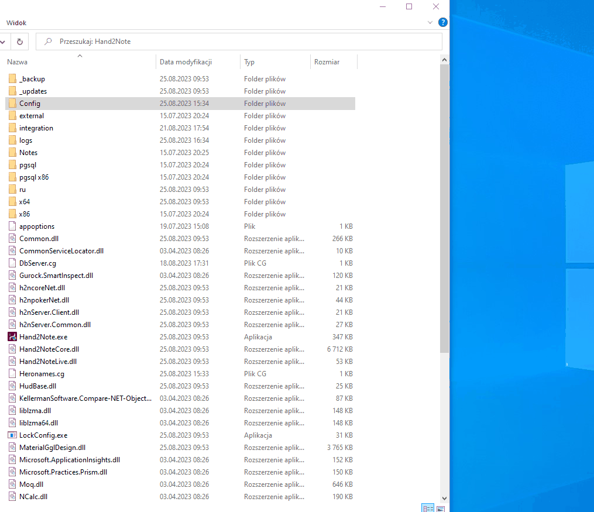The image size is (594, 512).
Task: Click date 18.08.2023 17:31 of DbServer.cg
Action: (x=184, y=263)
